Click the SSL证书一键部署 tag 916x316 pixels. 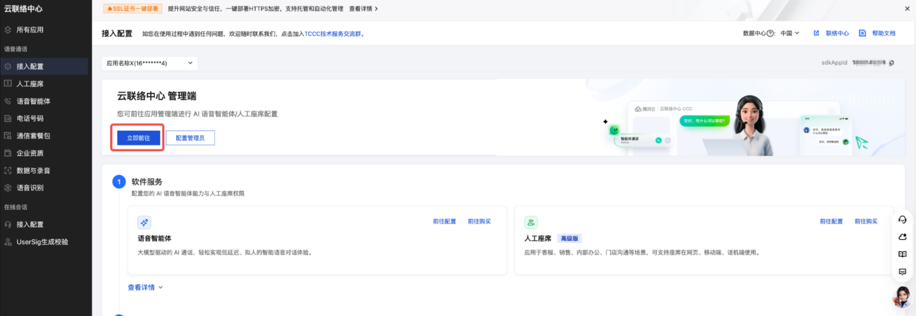133,8
